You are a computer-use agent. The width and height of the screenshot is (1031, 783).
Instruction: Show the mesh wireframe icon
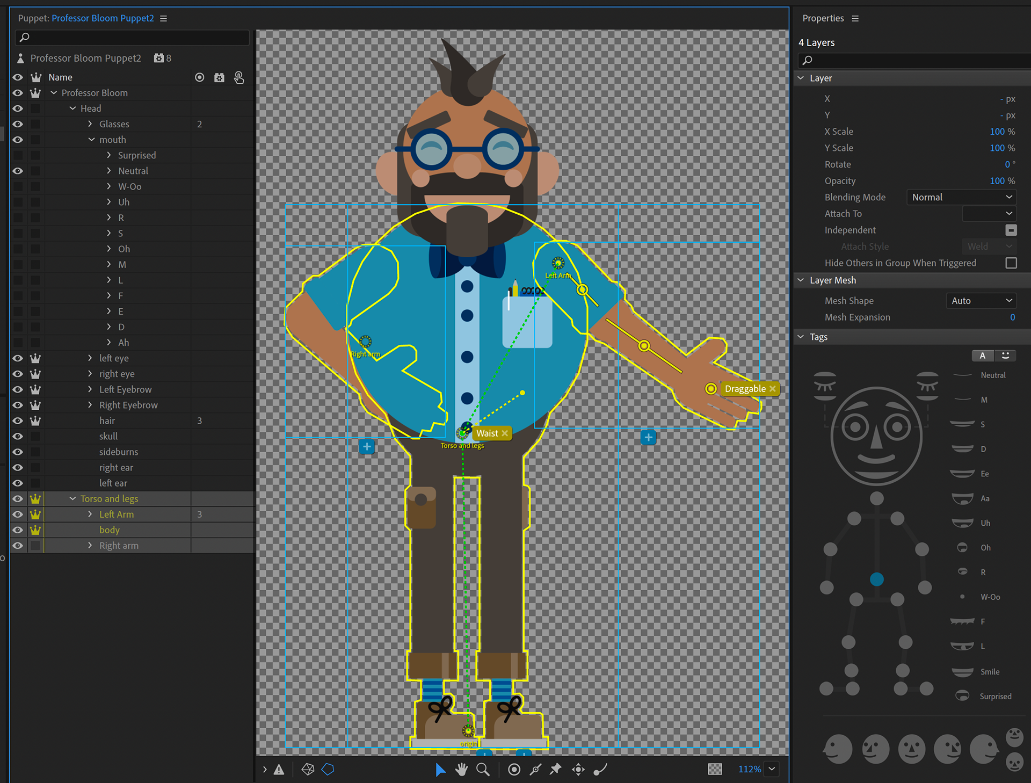click(x=308, y=770)
